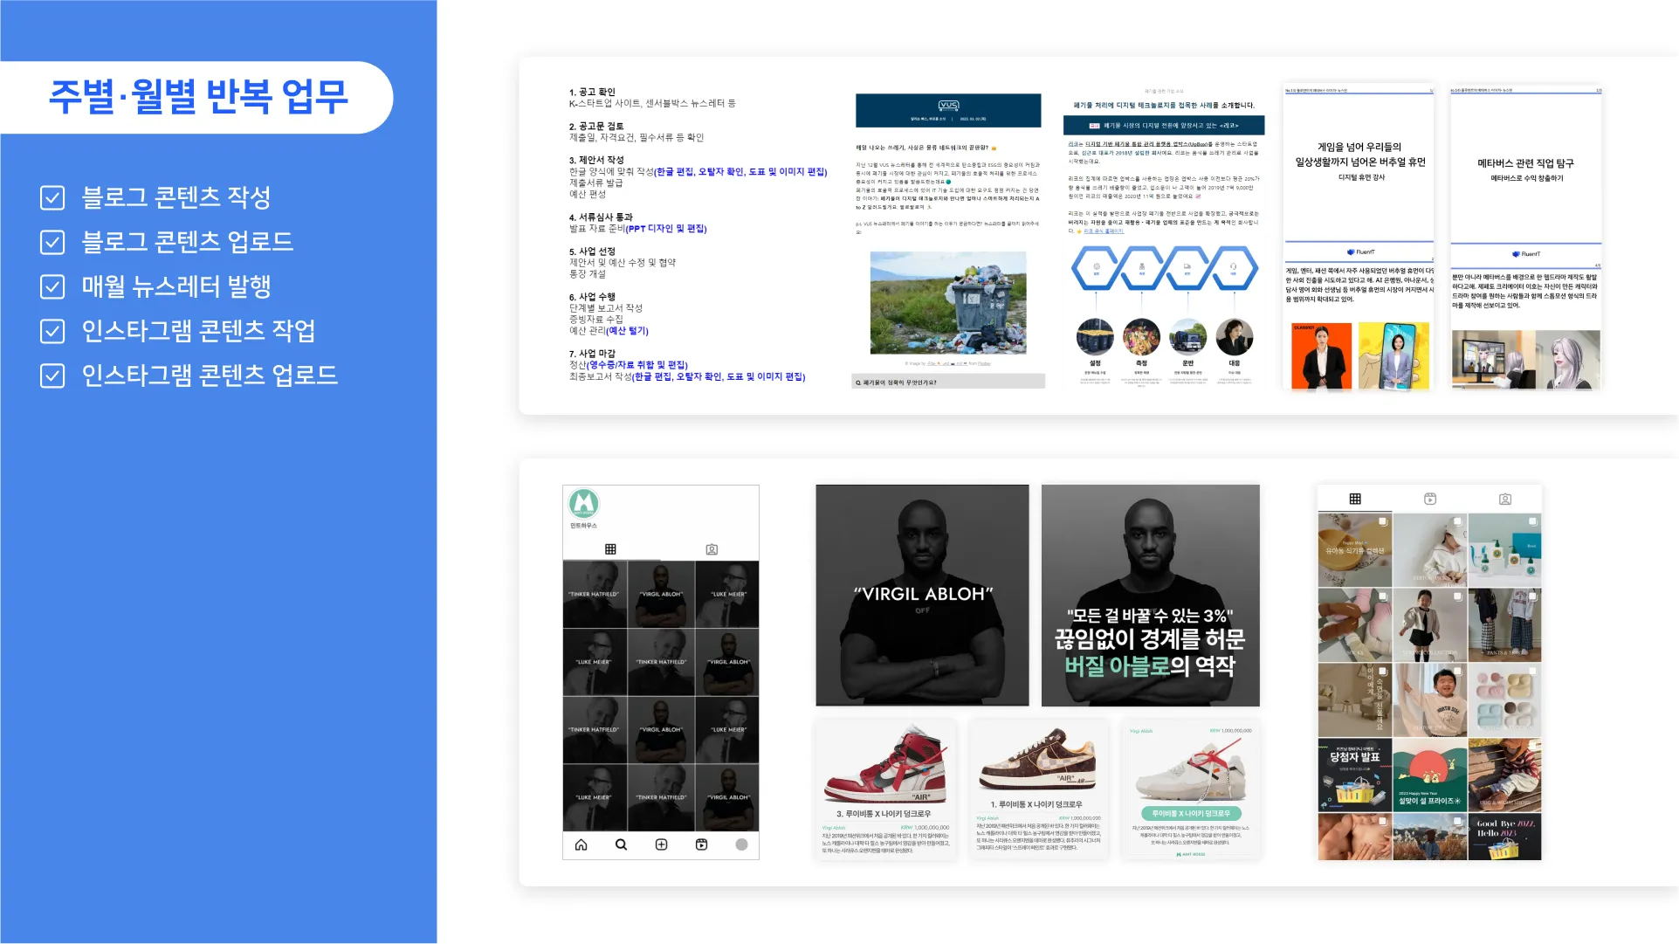Open the 당첨자 발표 post thumbnail
This screenshot has width=1679, height=944.
click(x=1354, y=775)
